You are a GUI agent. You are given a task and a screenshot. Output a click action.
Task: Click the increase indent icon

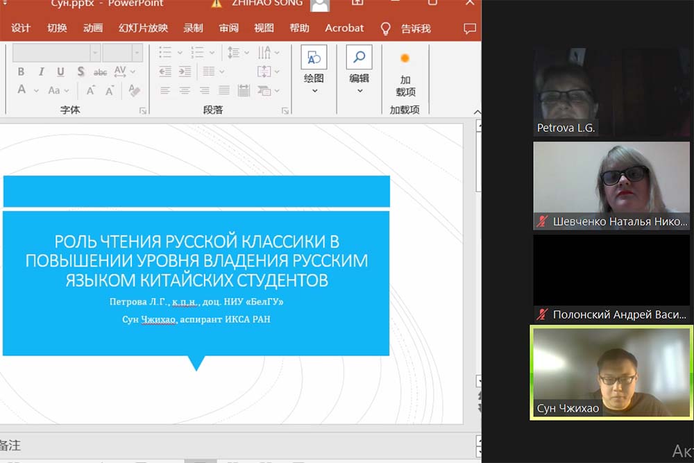click(185, 71)
